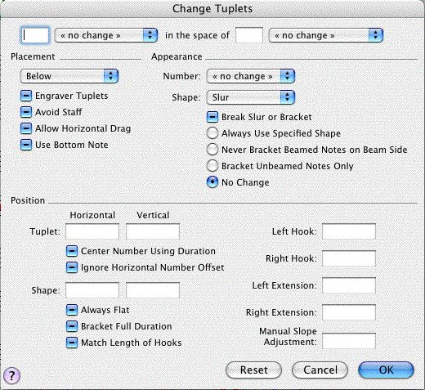This screenshot has width=425, height=390.
Task: Click the Cancel button
Action: (x=320, y=370)
